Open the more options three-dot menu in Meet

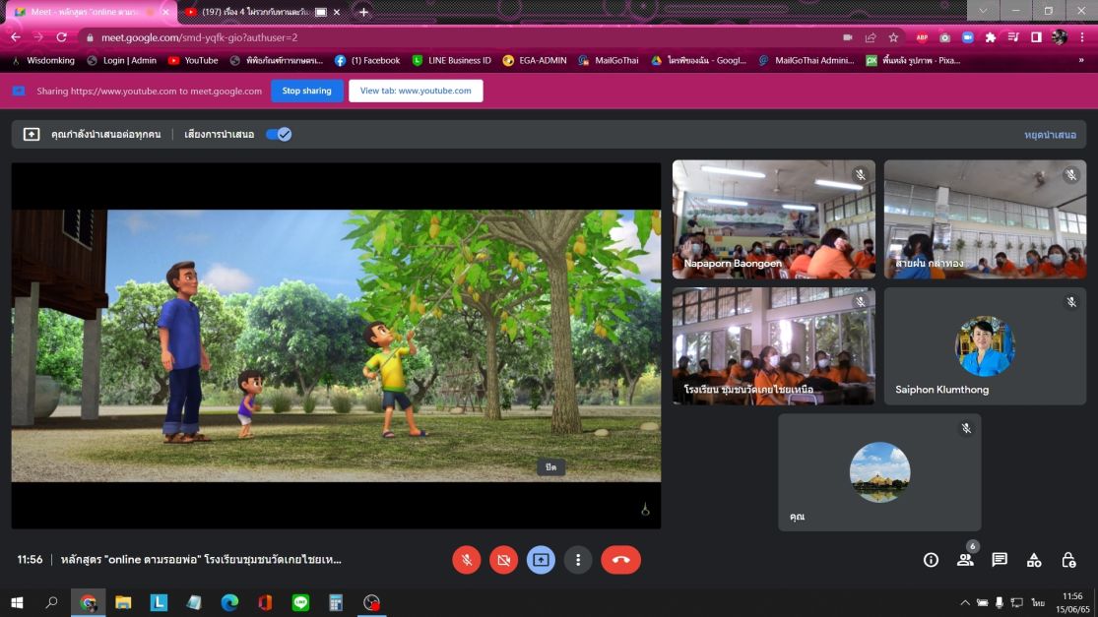coord(578,560)
